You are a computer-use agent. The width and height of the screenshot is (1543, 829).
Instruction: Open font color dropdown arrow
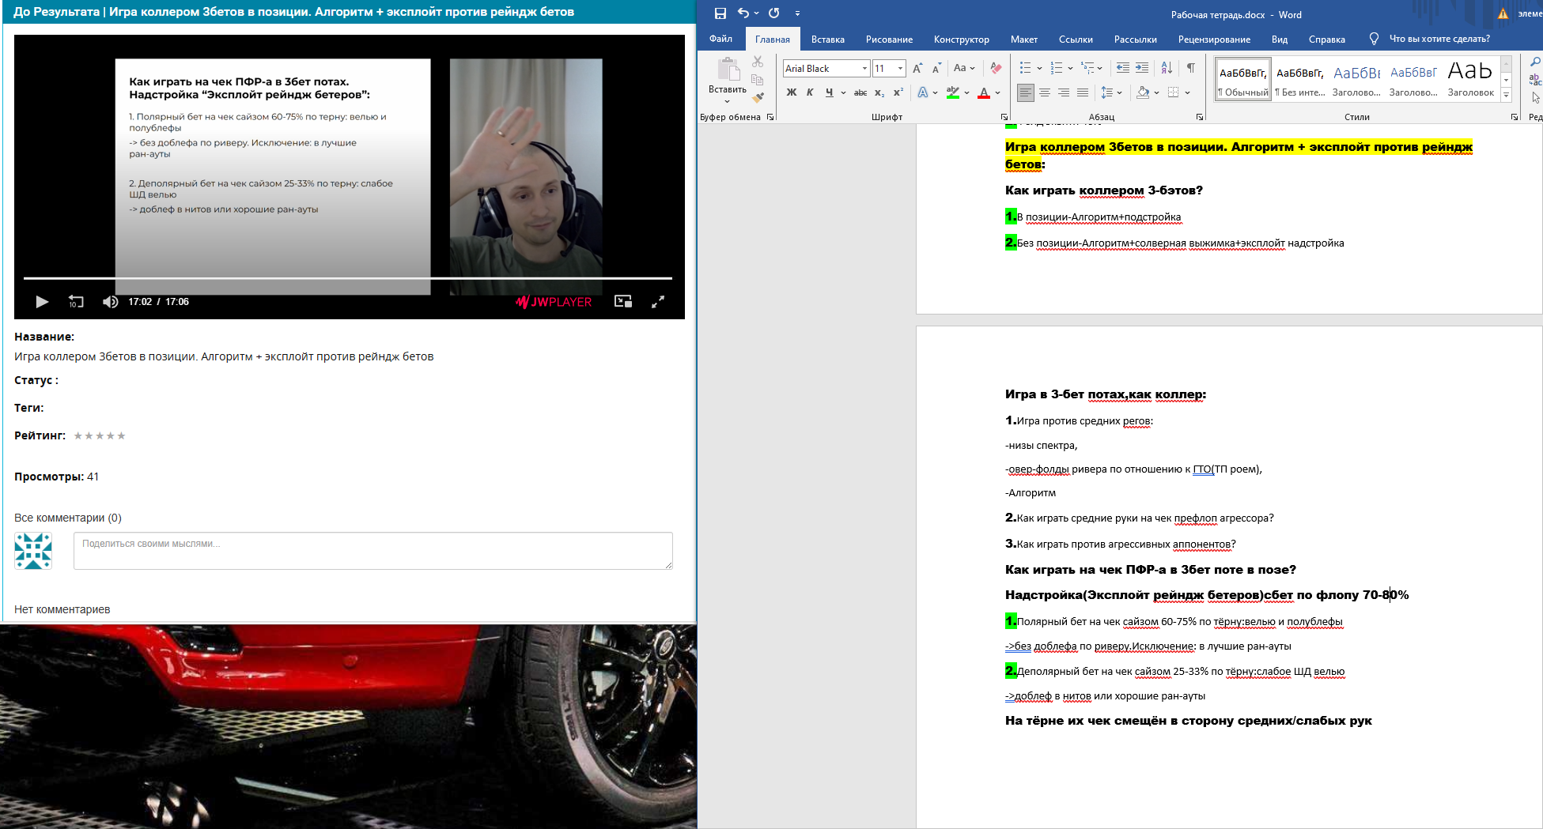point(997,92)
